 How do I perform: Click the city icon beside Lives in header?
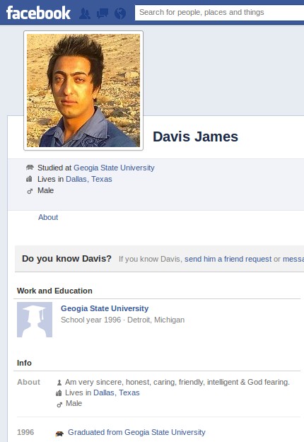point(29,179)
